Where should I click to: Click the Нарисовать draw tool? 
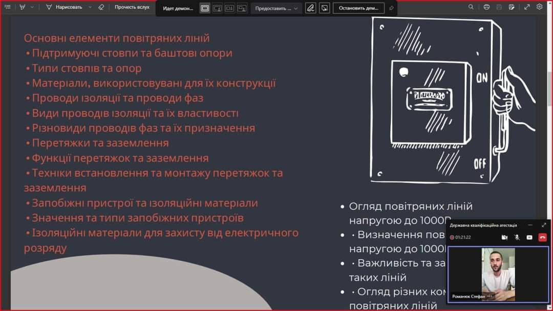tap(64, 7)
